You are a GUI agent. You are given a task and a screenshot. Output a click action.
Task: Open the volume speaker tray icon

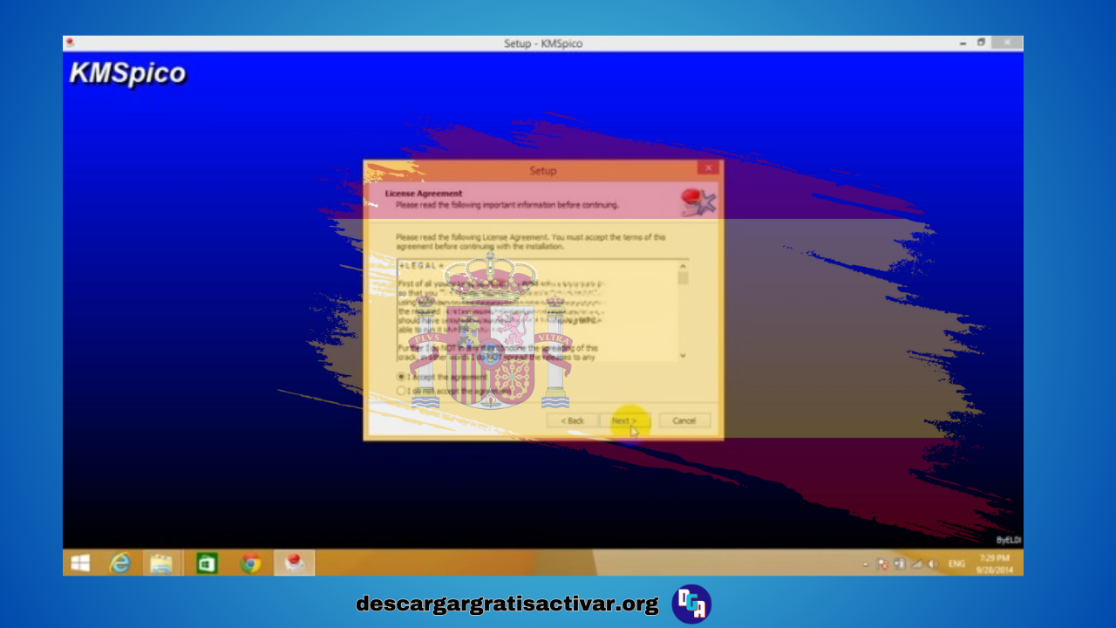point(933,564)
